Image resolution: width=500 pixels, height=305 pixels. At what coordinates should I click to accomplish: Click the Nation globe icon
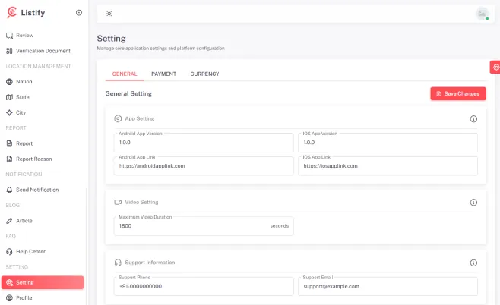pos(9,82)
